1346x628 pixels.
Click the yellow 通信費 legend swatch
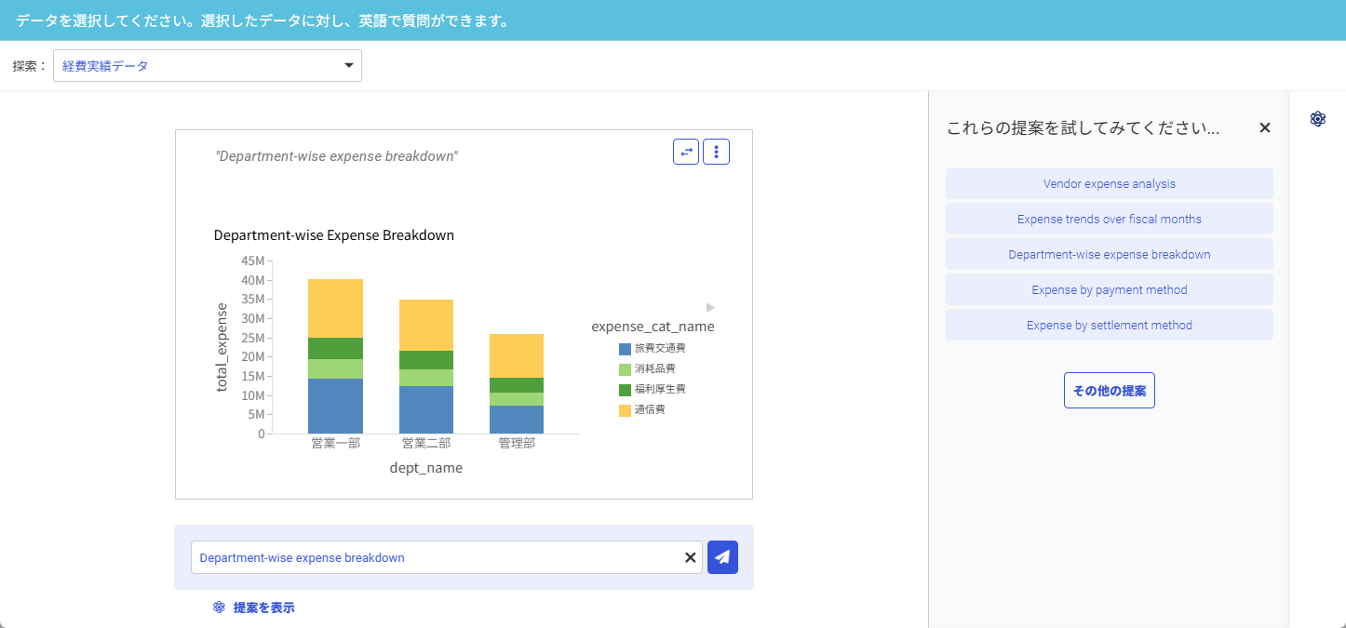click(625, 410)
